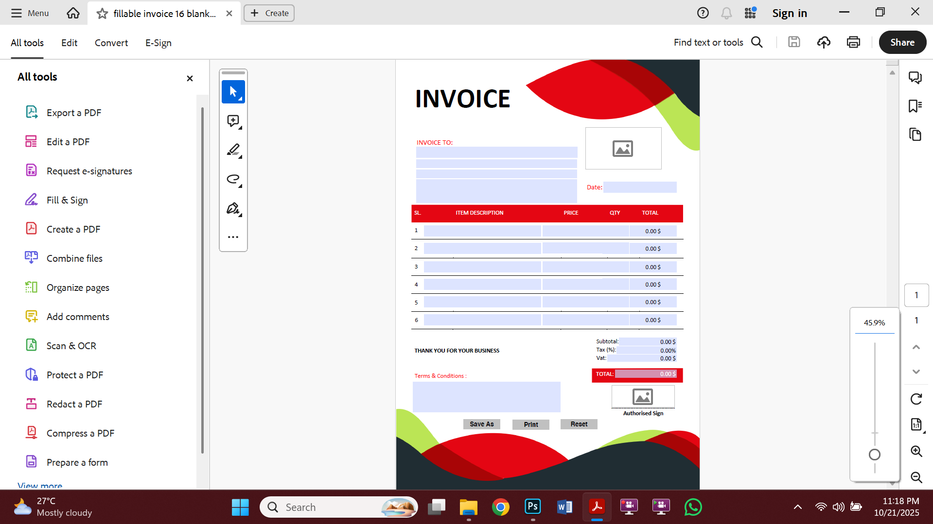933x524 pixels.
Task: Adjust the 45.9% zoom slider
Action: 874,455
